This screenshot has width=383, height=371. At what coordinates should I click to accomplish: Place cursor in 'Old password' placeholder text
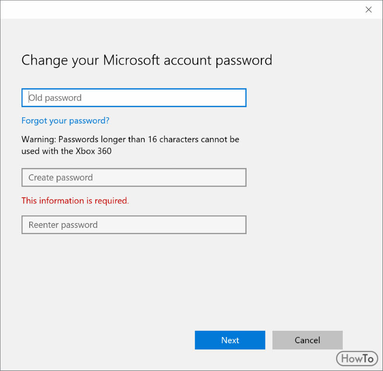pos(55,98)
